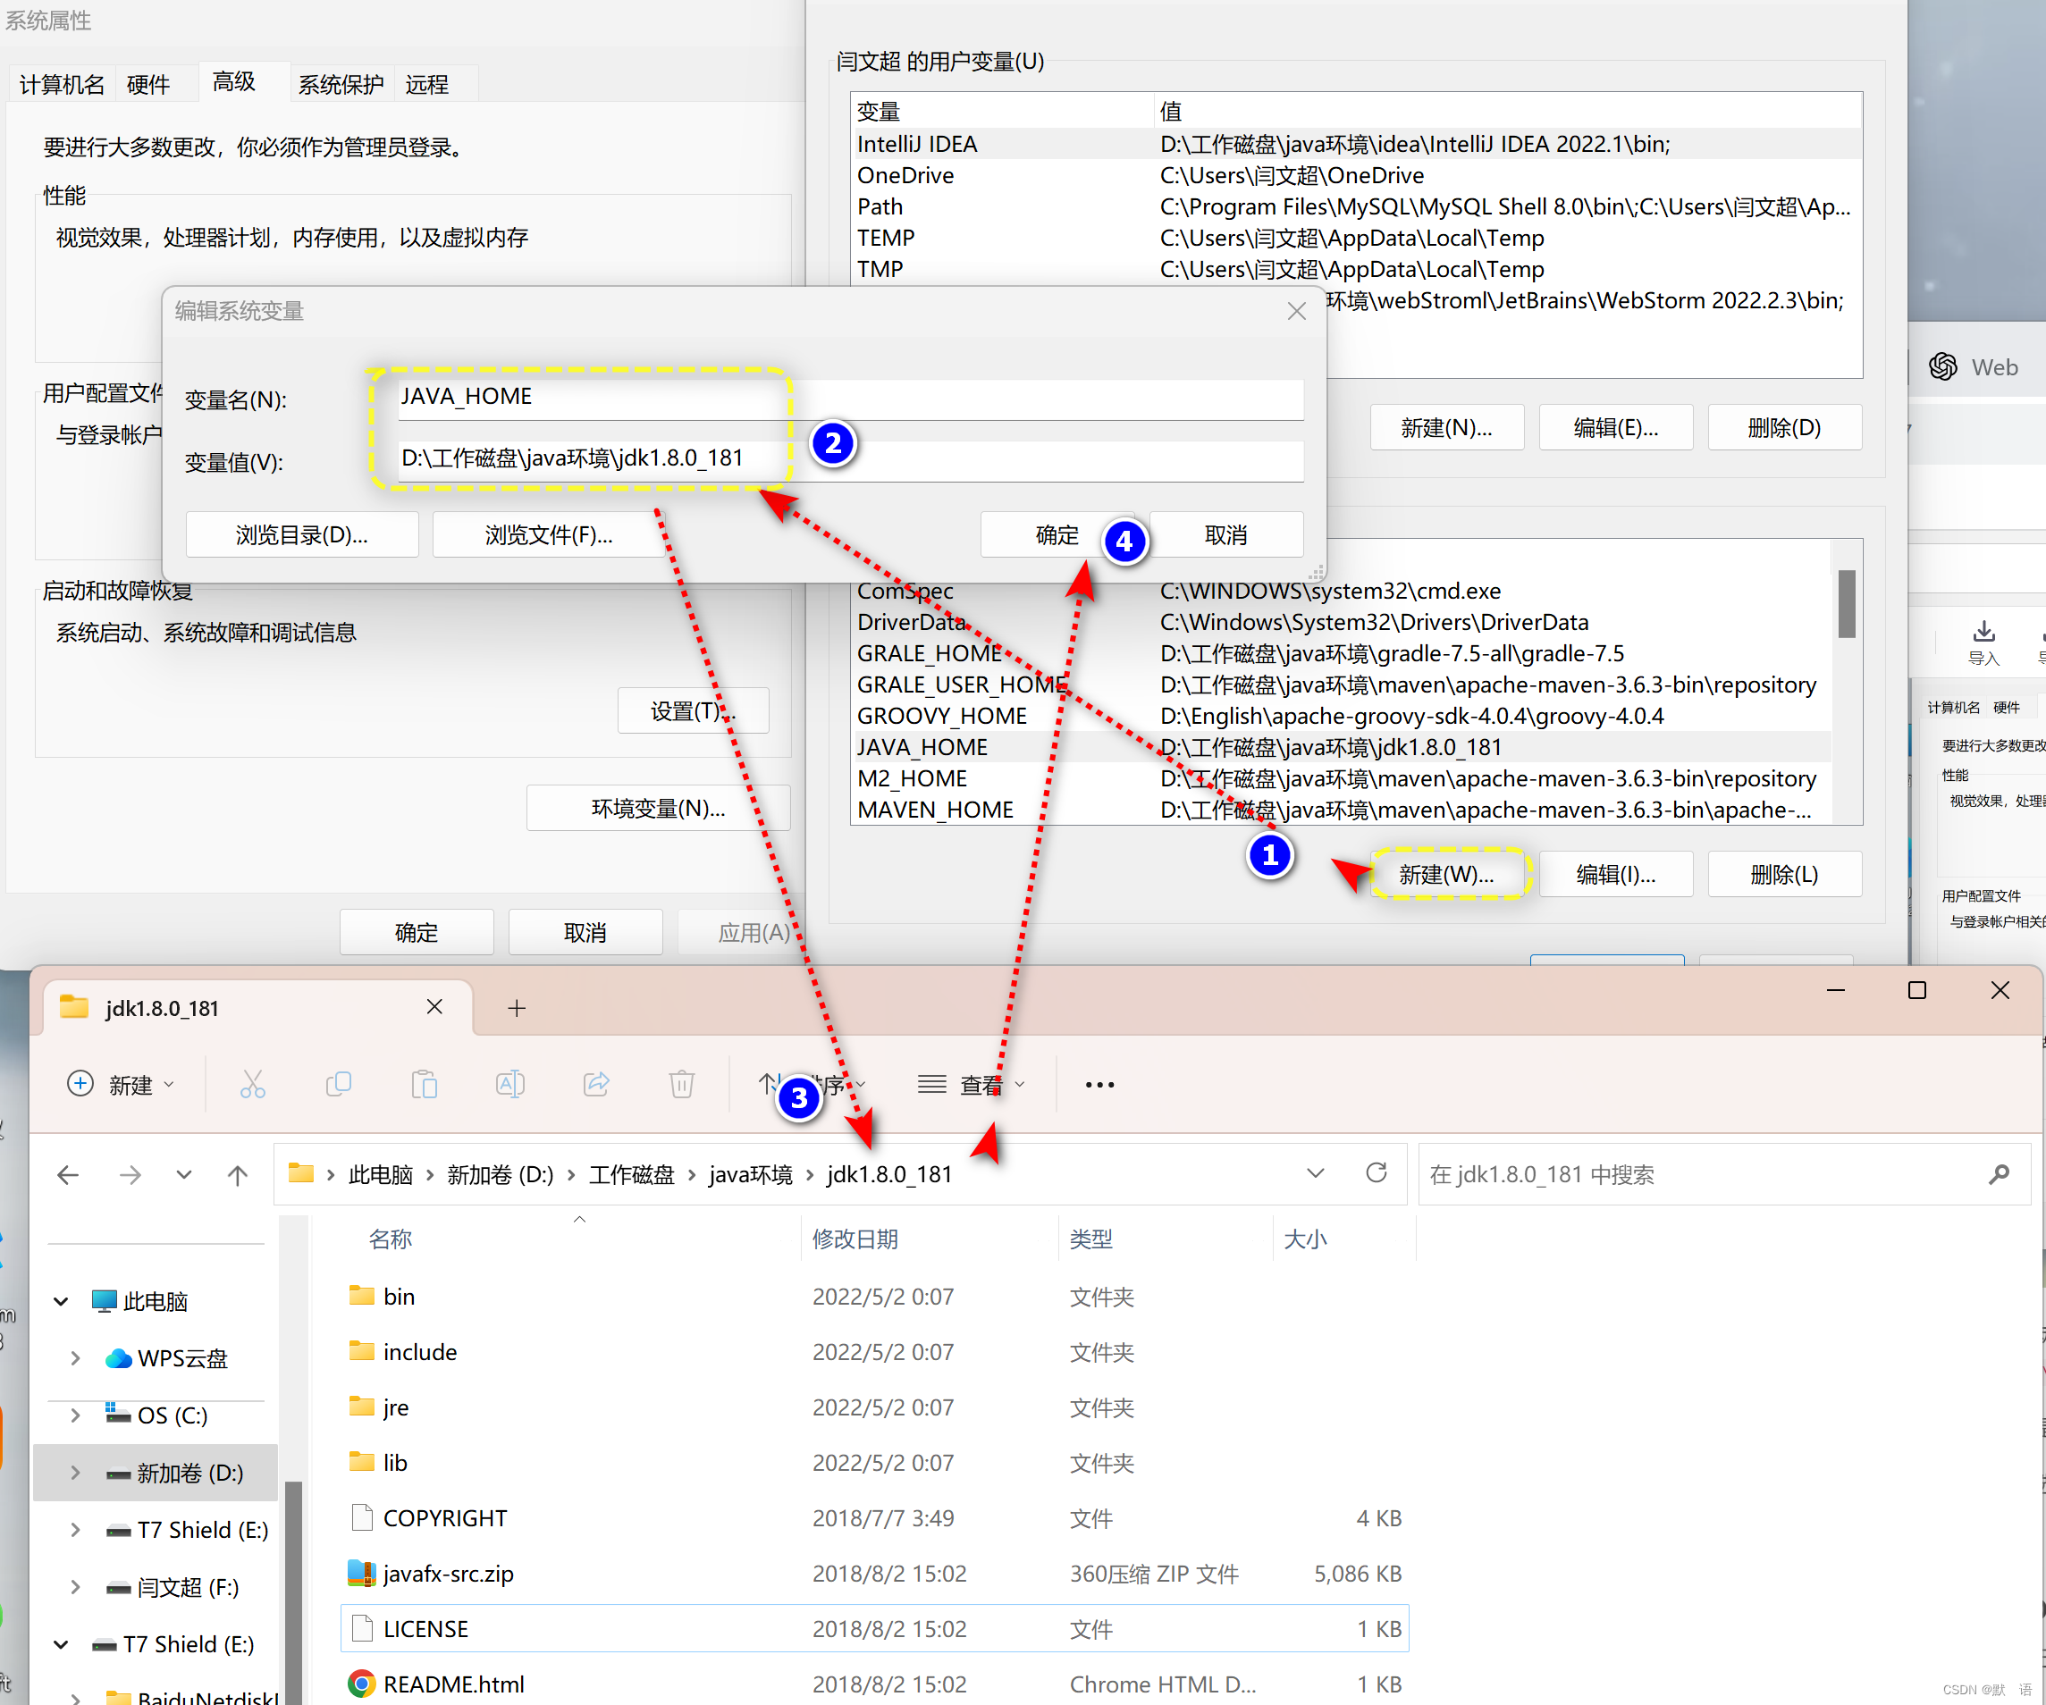Collapse the 此电脑 tree node
Viewport: 2046px width, 1705px height.
point(62,1302)
